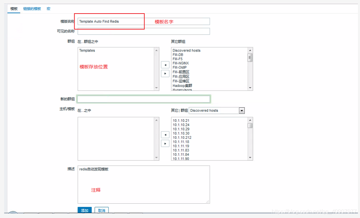The image size is (360, 218).
Task: Select Hadoop集群 group entry
Action: coord(182,85)
